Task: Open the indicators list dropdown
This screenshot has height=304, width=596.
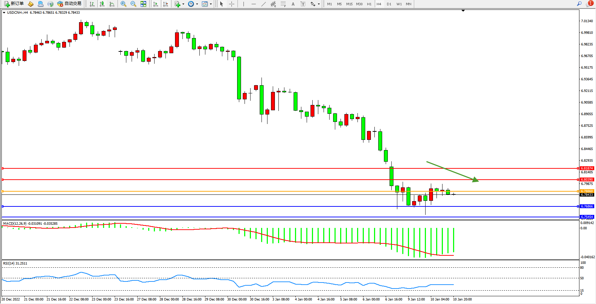Action: [x=183, y=4]
